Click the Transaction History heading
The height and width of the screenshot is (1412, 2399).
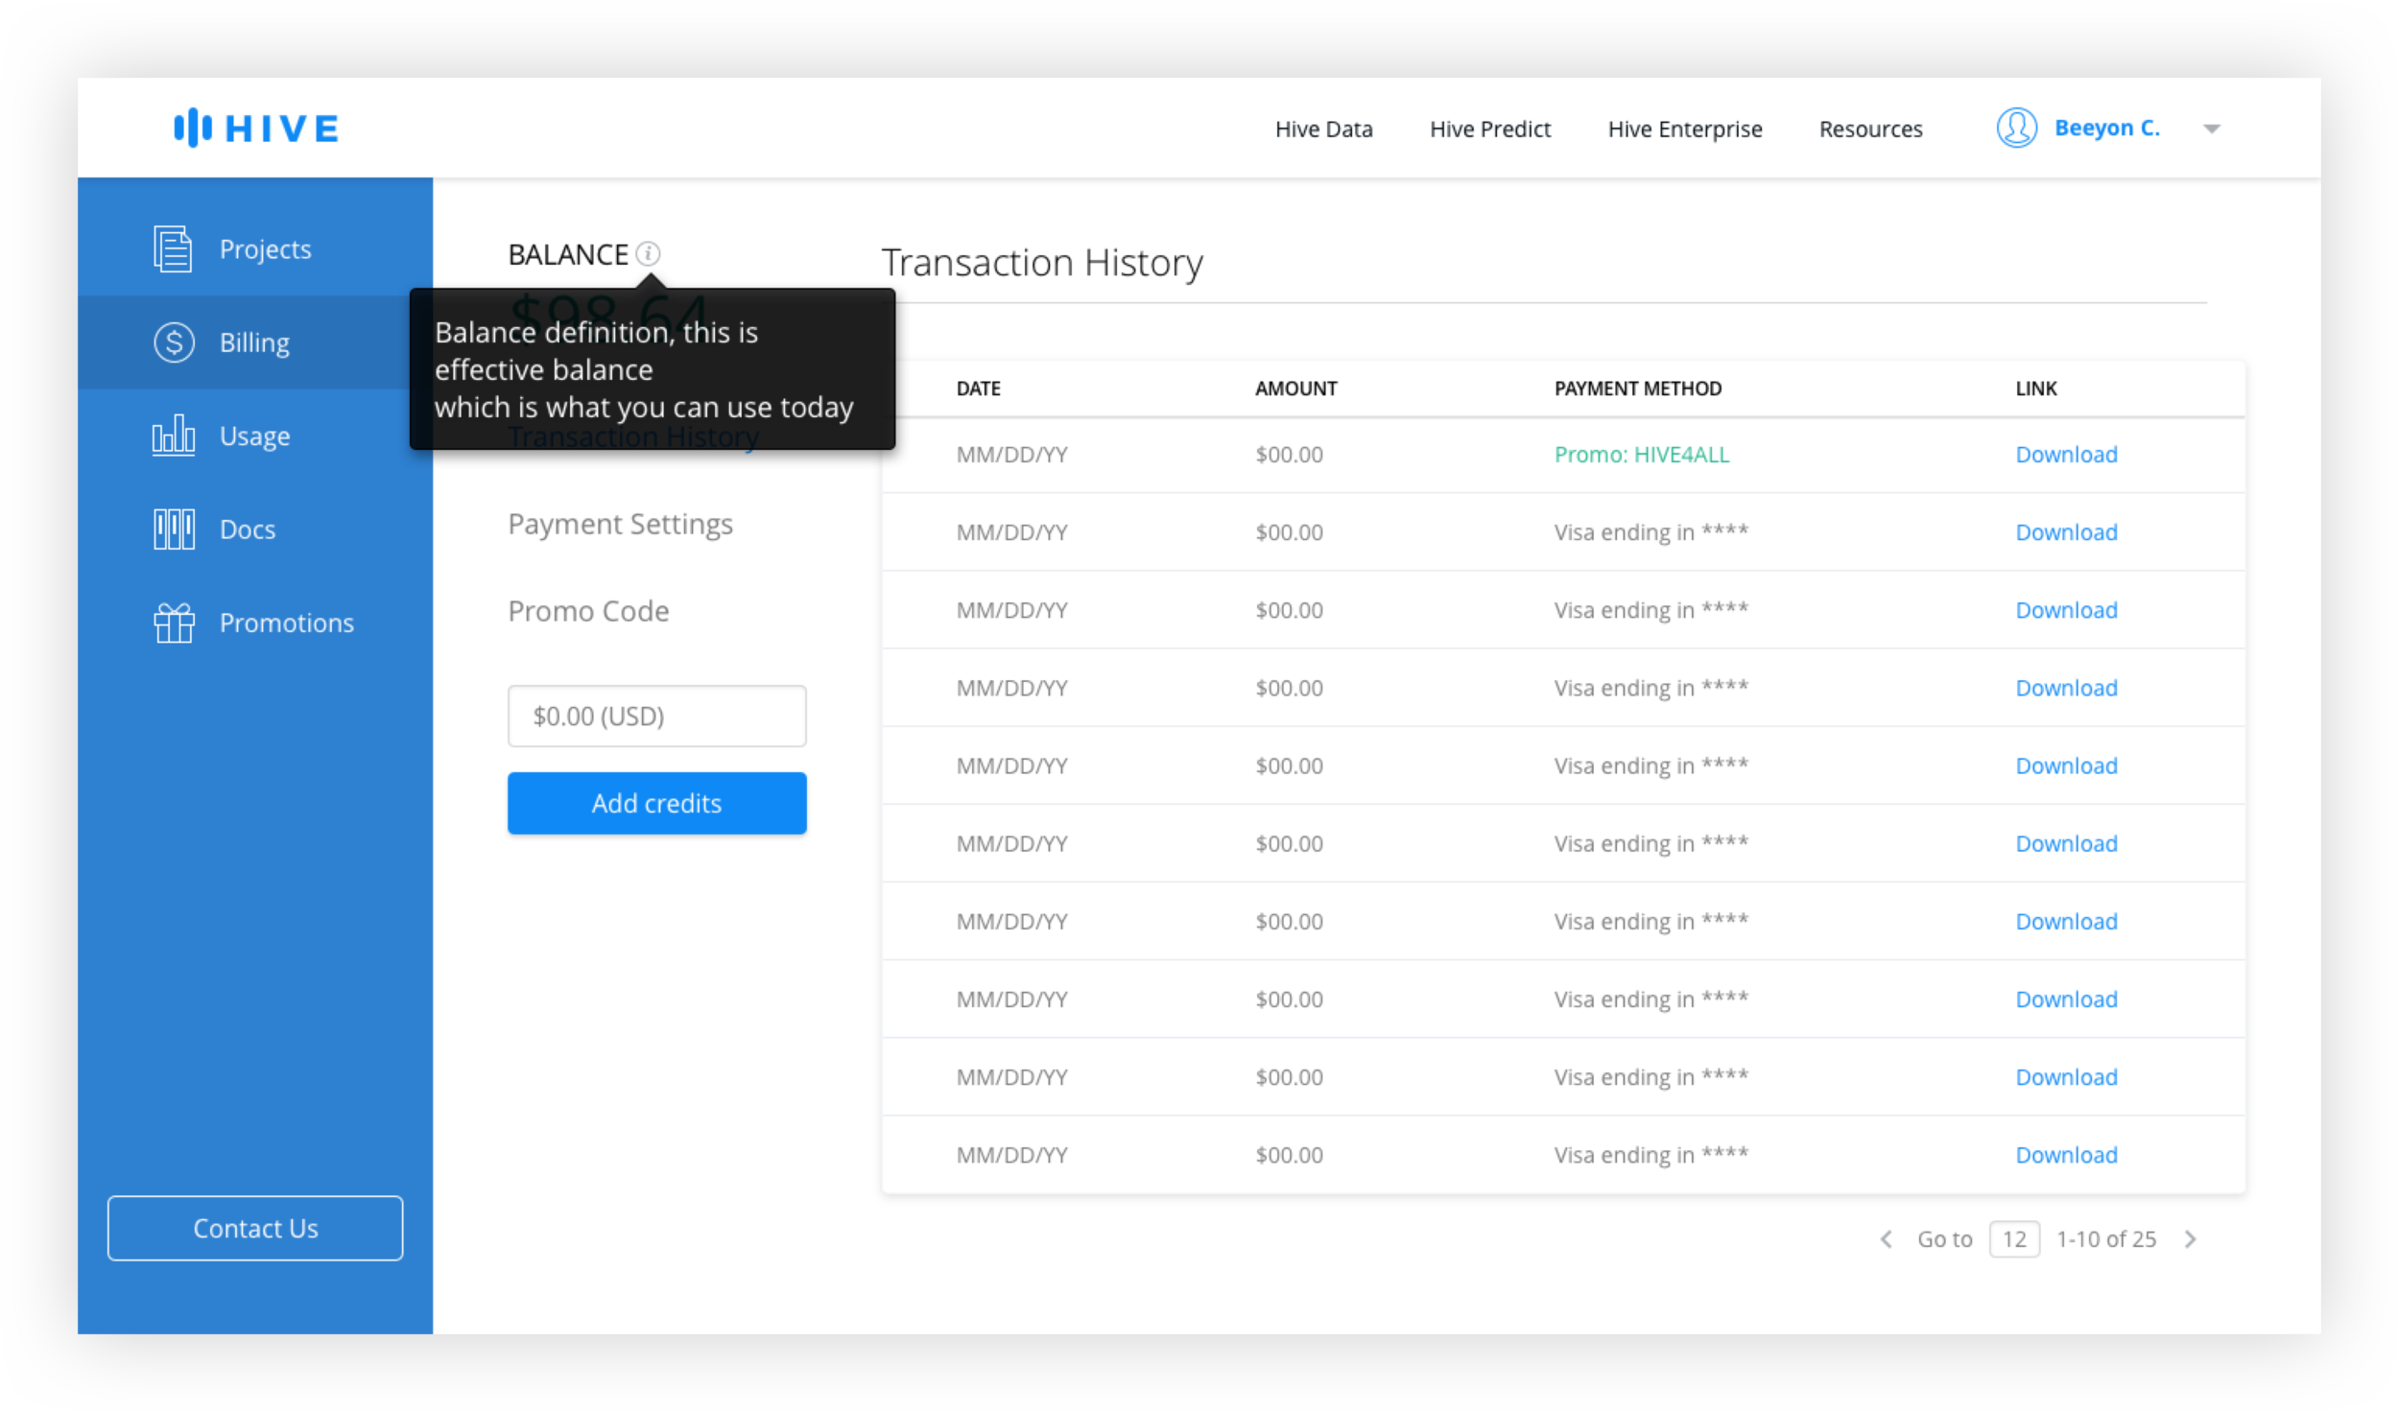(1041, 263)
